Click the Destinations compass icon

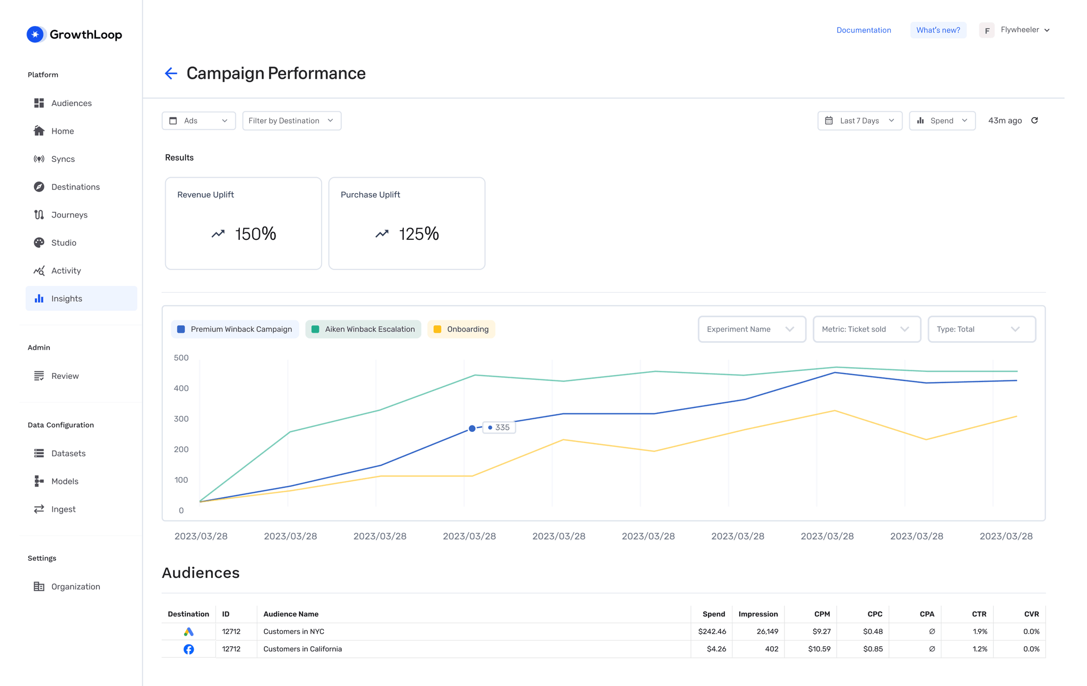(x=39, y=187)
